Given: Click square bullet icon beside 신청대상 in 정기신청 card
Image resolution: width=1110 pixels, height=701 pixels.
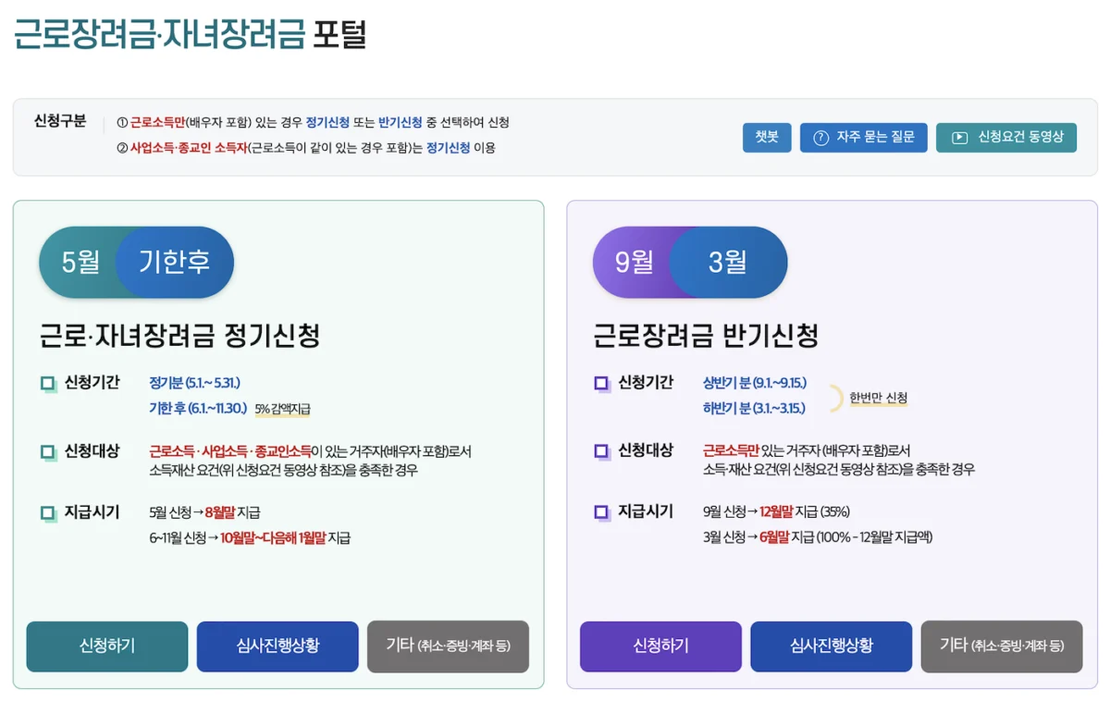Looking at the screenshot, I should 48,452.
